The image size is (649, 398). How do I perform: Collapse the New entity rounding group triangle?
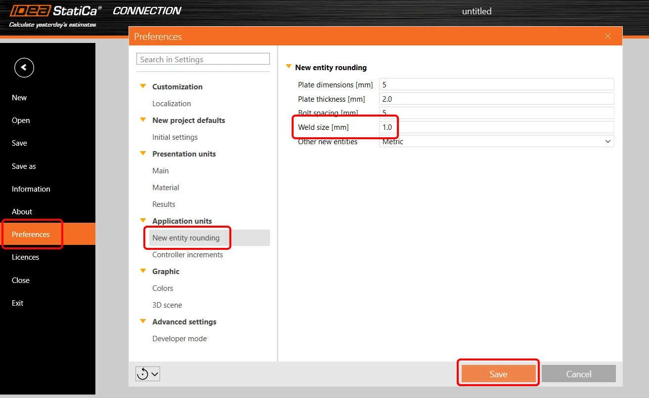tap(289, 67)
